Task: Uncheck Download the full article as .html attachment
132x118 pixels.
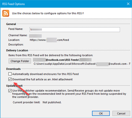Action: (x=10, y=79)
